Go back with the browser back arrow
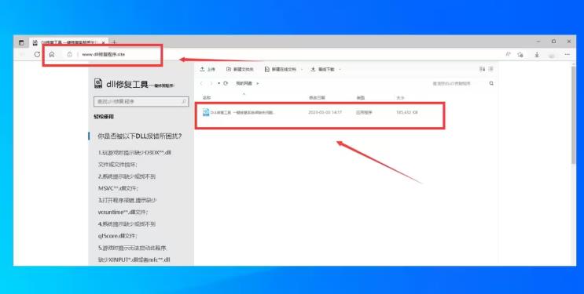 click(23, 54)
